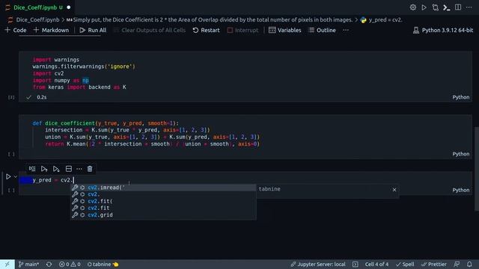Run the y_pred cell with play button
Image resolution: width=479 pixels, height=269 pixels.
click(x=8, y=176)
